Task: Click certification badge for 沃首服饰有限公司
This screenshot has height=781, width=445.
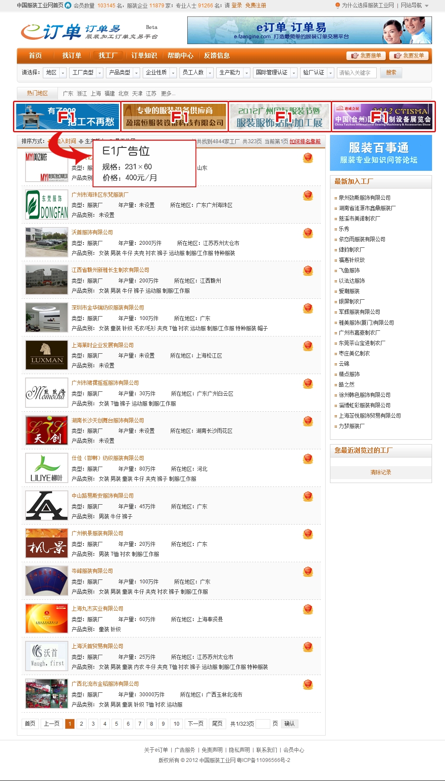Action: coord(307,233)
